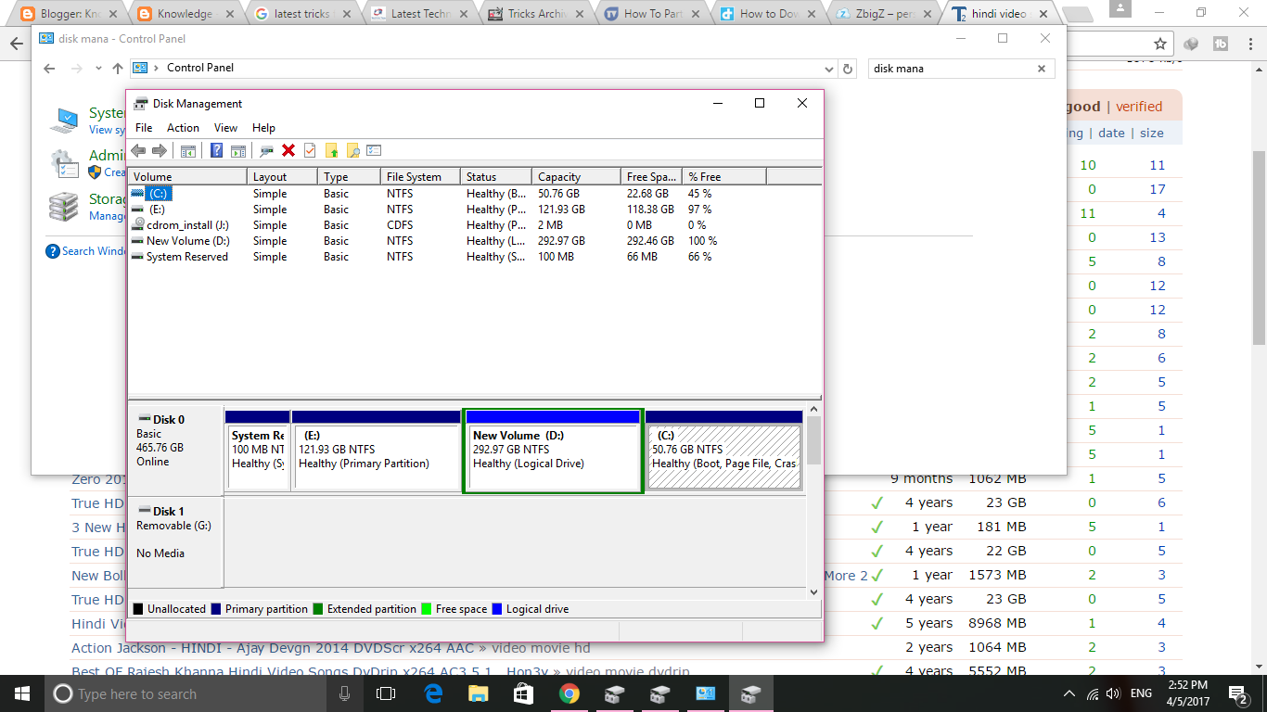Select the Disk Management icon in the taskbar
Screen dimensions: 1267x712
[x=749, y=693]
